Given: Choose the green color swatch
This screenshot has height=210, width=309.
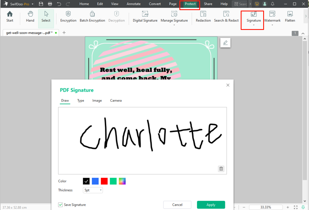Looking at the screenshot, I should pyautogui.click(x=113, y=181).
